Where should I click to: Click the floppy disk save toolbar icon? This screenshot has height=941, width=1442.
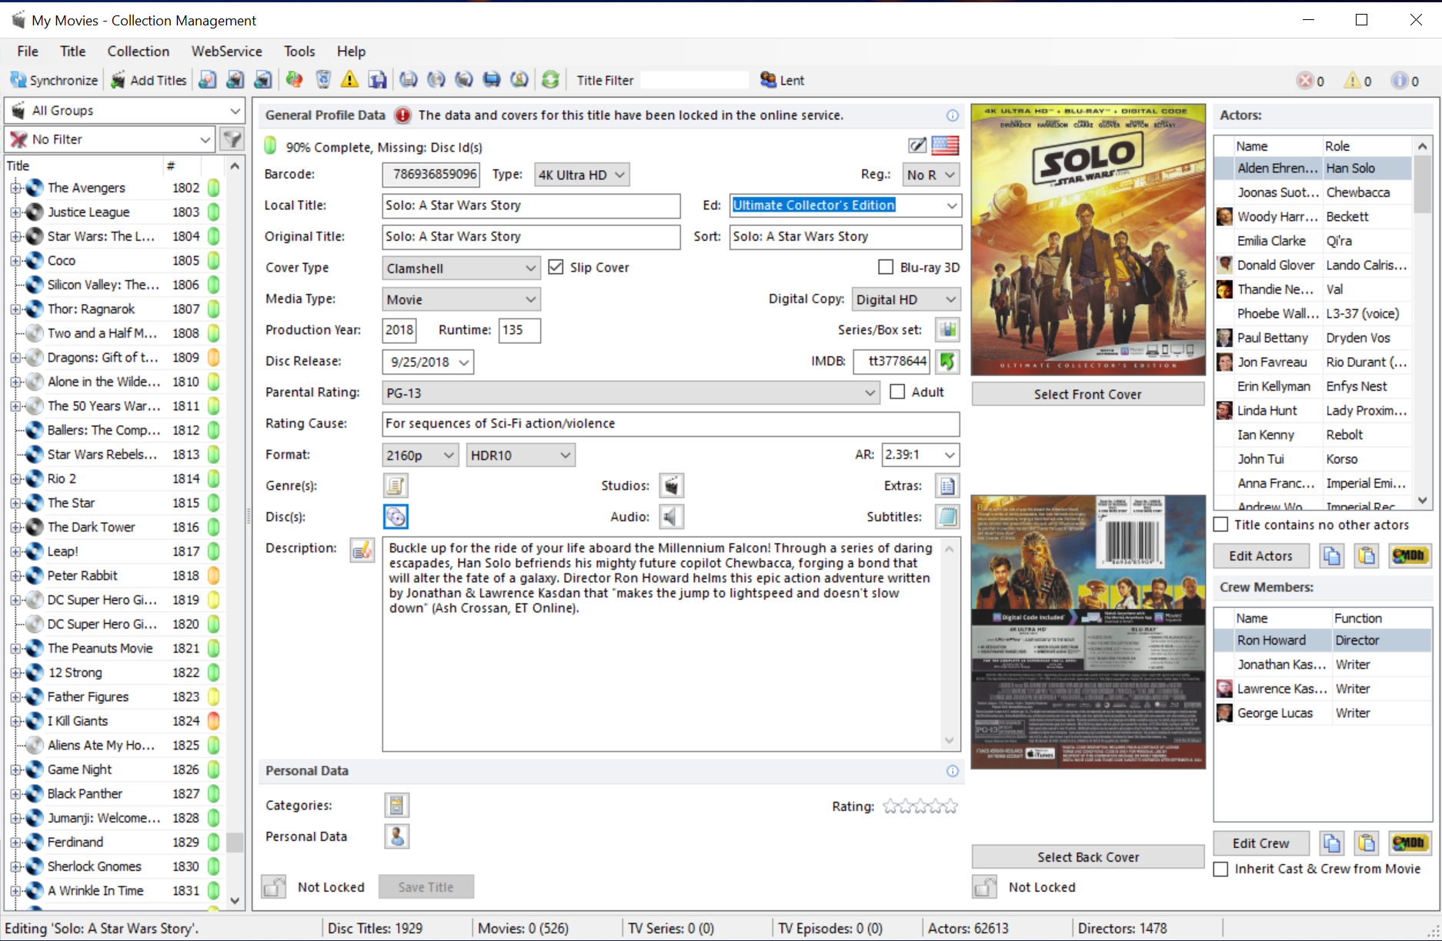(x=378, y=79)
